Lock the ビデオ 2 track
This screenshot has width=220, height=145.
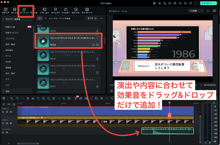pos(3,112)
